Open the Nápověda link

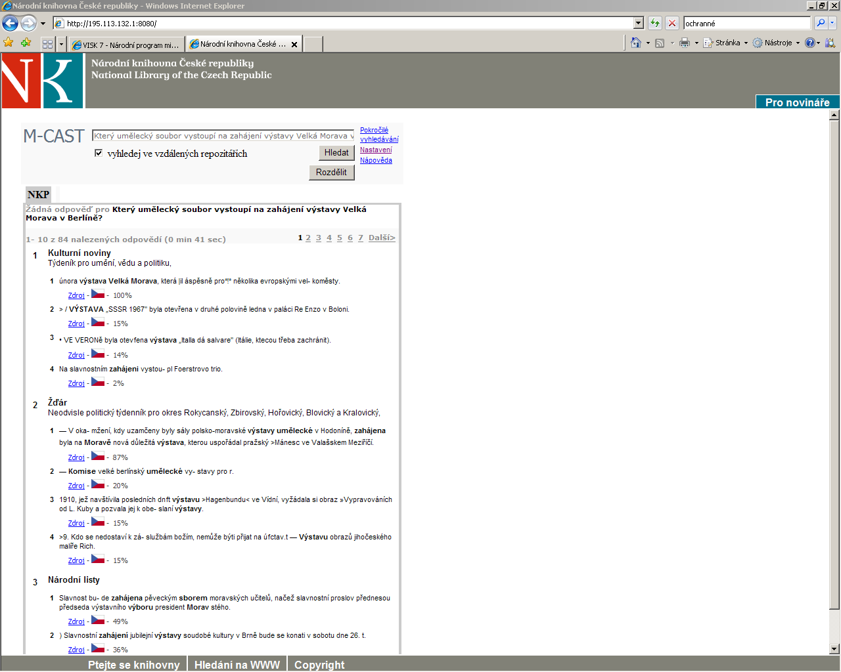(376, 160)
